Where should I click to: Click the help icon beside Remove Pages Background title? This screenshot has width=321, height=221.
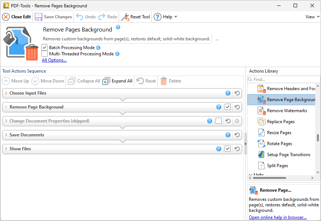118,27
